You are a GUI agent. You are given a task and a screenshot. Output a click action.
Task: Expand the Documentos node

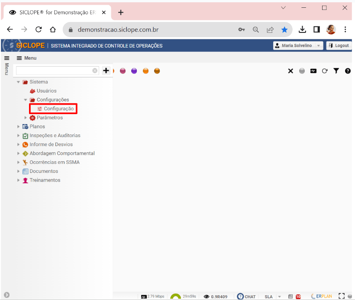point(18,171)
